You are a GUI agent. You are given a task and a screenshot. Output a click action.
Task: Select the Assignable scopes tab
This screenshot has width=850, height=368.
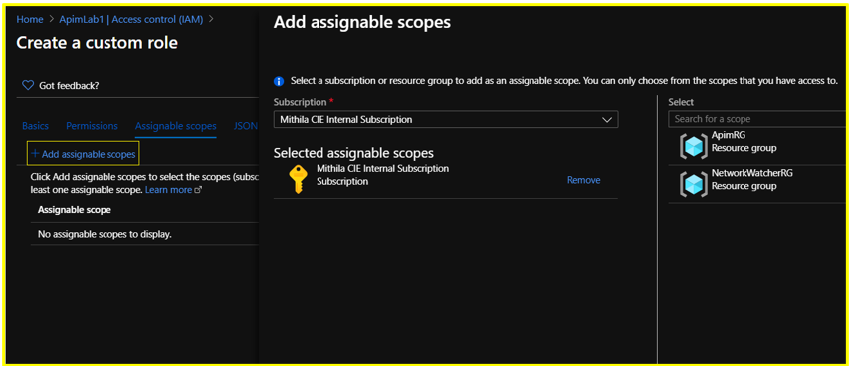pos(175,126)
